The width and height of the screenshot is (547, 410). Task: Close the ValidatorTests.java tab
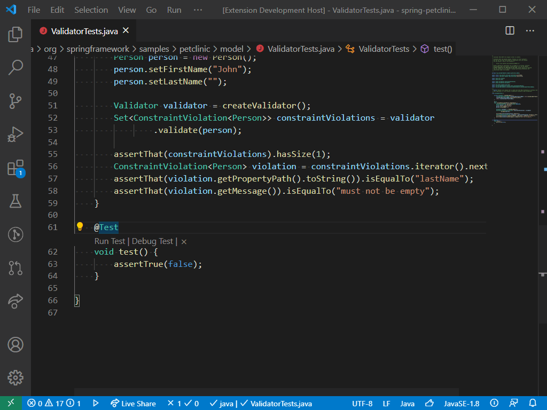point(126,30)
